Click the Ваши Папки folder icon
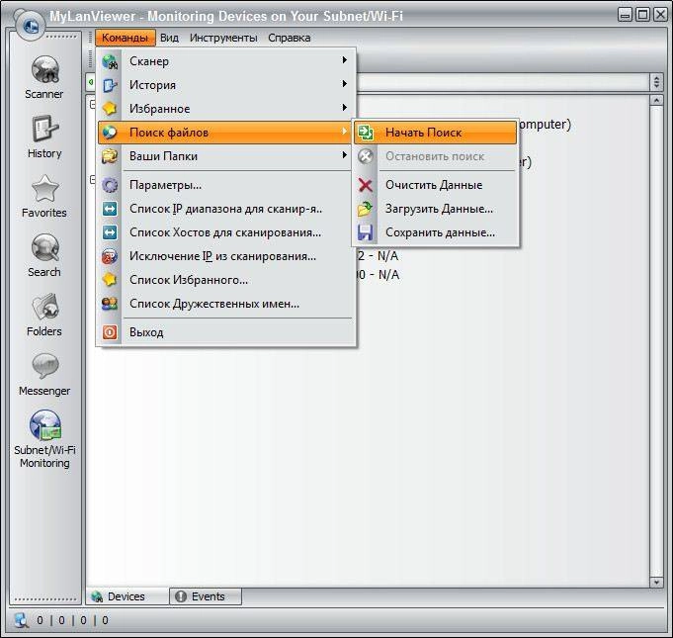 coord(110,156)
